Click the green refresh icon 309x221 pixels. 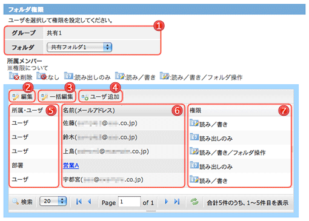[194, 202]
